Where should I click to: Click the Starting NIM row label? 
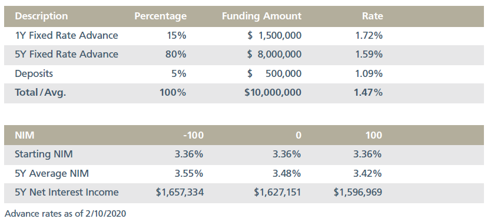tap(44, 154)
